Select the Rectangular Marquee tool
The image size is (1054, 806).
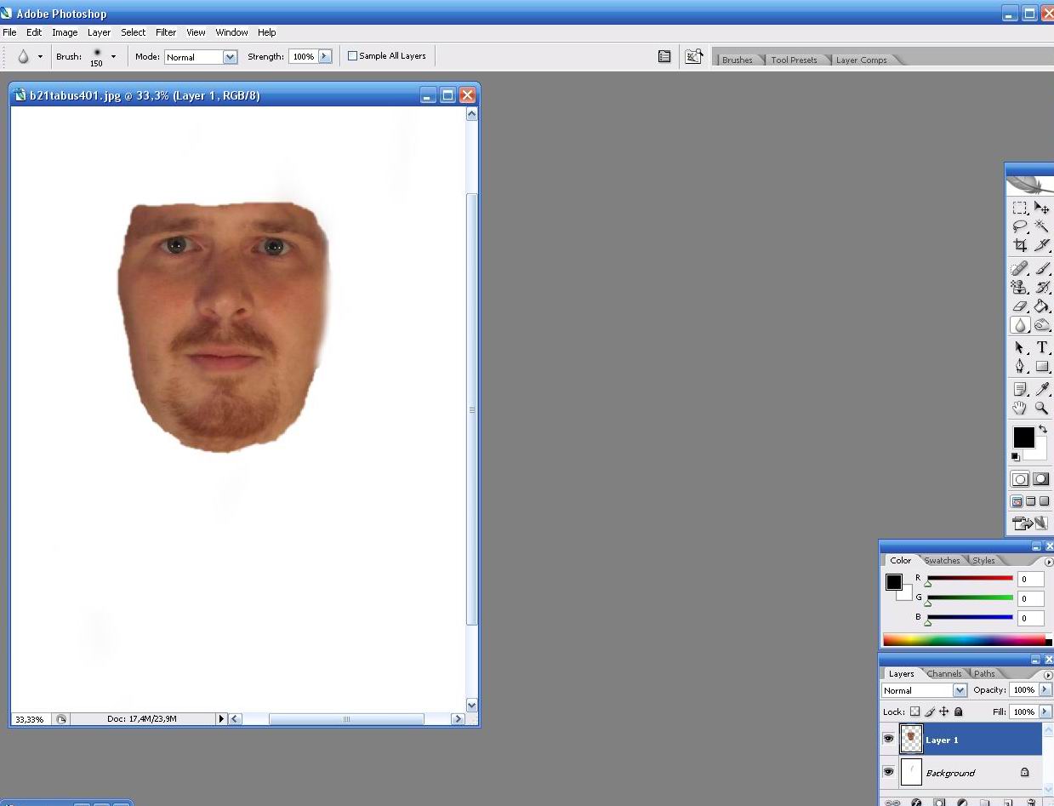1019,208
